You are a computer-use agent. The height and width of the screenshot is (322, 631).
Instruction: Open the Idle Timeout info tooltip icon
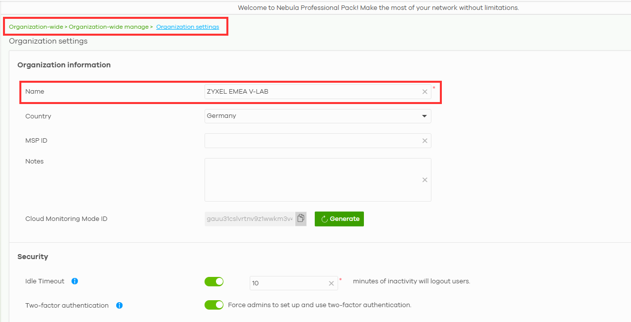pyautogui.click(x=74, y=281)
